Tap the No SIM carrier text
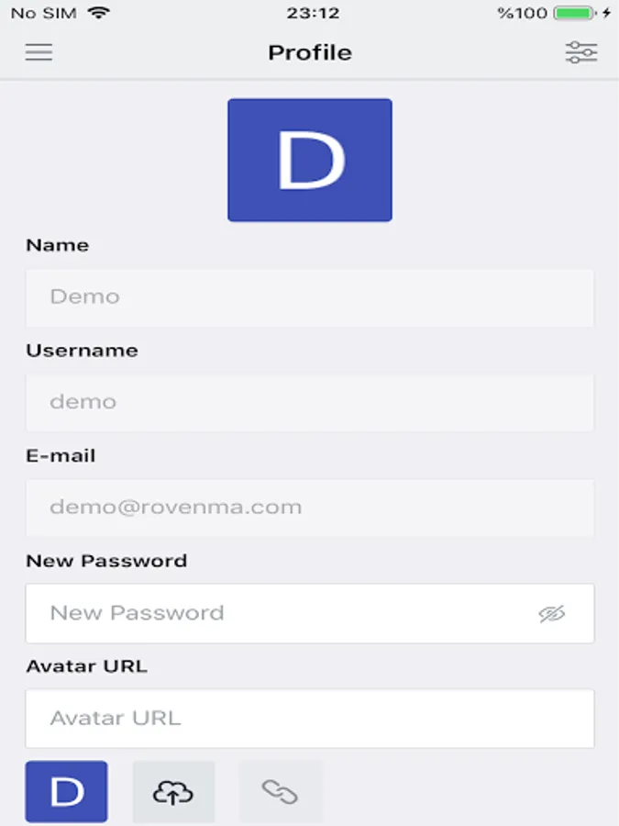619x826 pixels. [44, 13]
